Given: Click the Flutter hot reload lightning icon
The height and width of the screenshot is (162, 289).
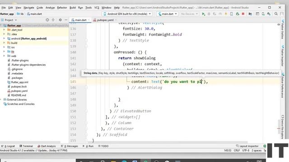Looking at the screenshot, I should [x=226, y=14].
